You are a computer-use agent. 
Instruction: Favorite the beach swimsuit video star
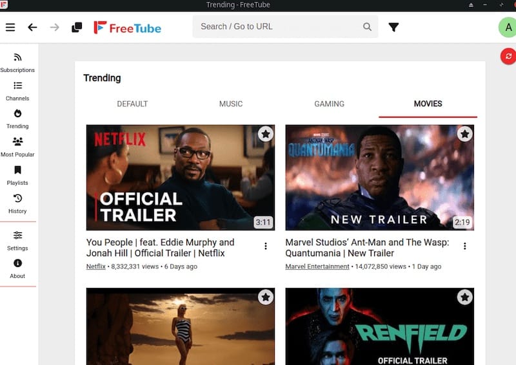click(266, 297)
